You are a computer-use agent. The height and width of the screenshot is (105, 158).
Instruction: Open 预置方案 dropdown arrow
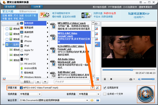tap(93, 88)
